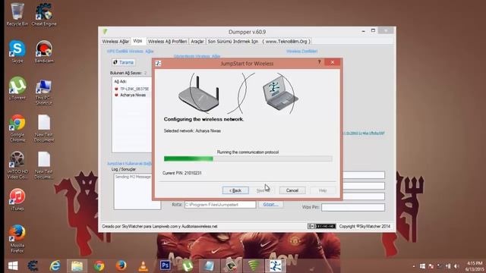Viewport: 486px width, 273px height.
Task: Launch Bandicam desktop shortcut
Action: click(x=44, y=52)
